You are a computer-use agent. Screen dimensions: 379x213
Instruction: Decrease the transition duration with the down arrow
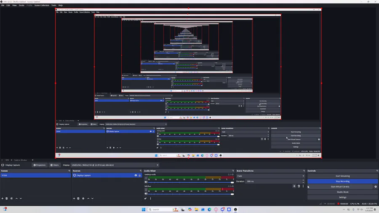pyautogui.click(x=303, y=182)
